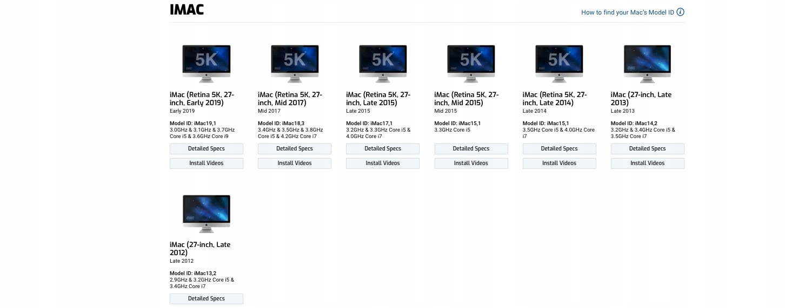Select the iMac Early 2019 5K thumbnail
The height and width of the screenshot is (308, 785).
pyautogui.click(x=207, y=64)
